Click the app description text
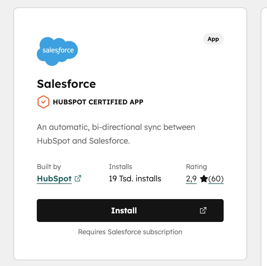This screenshot has width=267, height=266. point(116,134)
